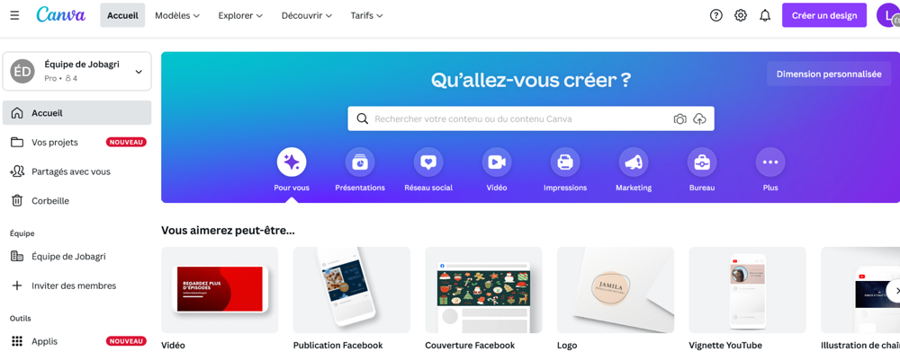Click the Créer un design button
Viewport: 900px width, 360px height.
824,15
